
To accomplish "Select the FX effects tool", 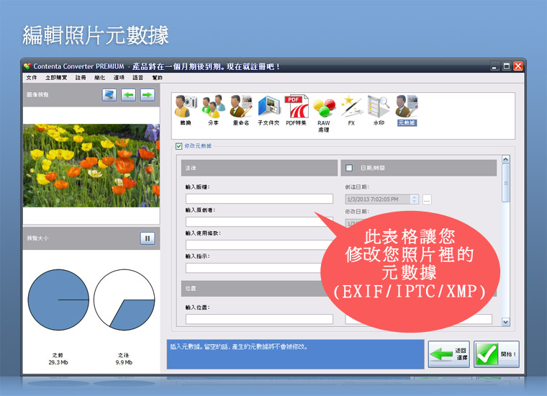I will click(x=351, y=110).
